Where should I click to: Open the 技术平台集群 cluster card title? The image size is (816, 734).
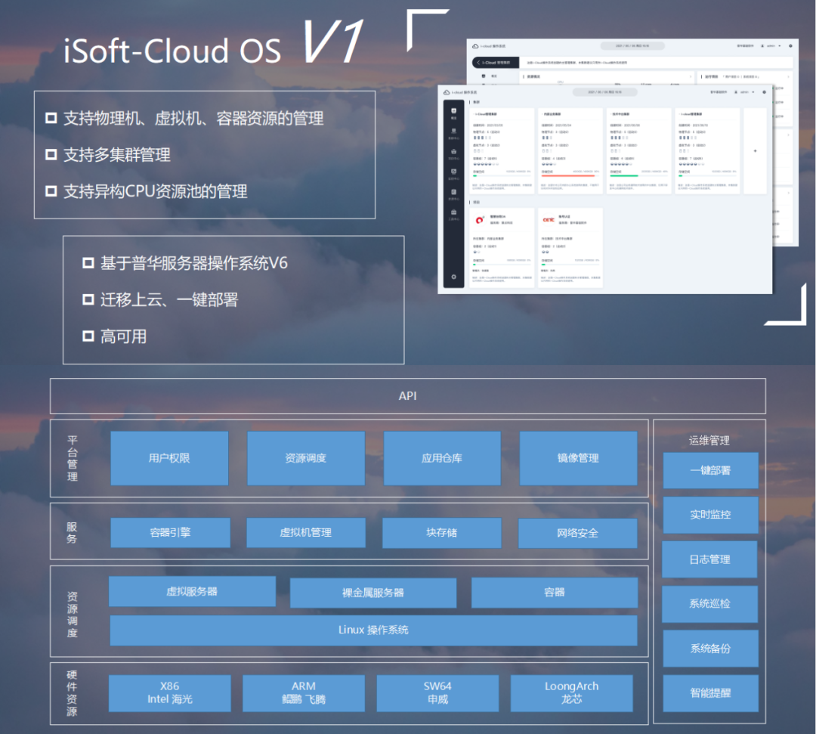(x=620, y=114)
